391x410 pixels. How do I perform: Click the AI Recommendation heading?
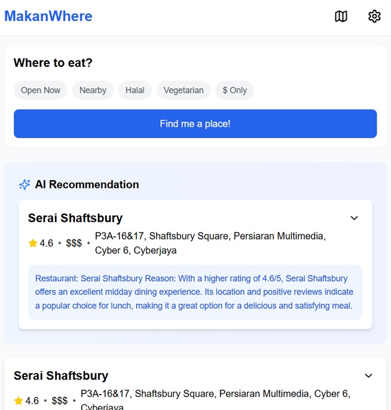pos(87,185)
